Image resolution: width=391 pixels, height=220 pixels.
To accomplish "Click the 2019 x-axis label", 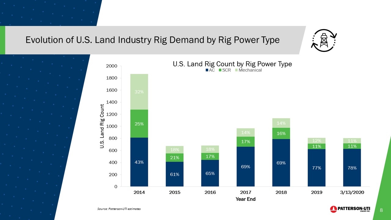I will coord(316,192).
